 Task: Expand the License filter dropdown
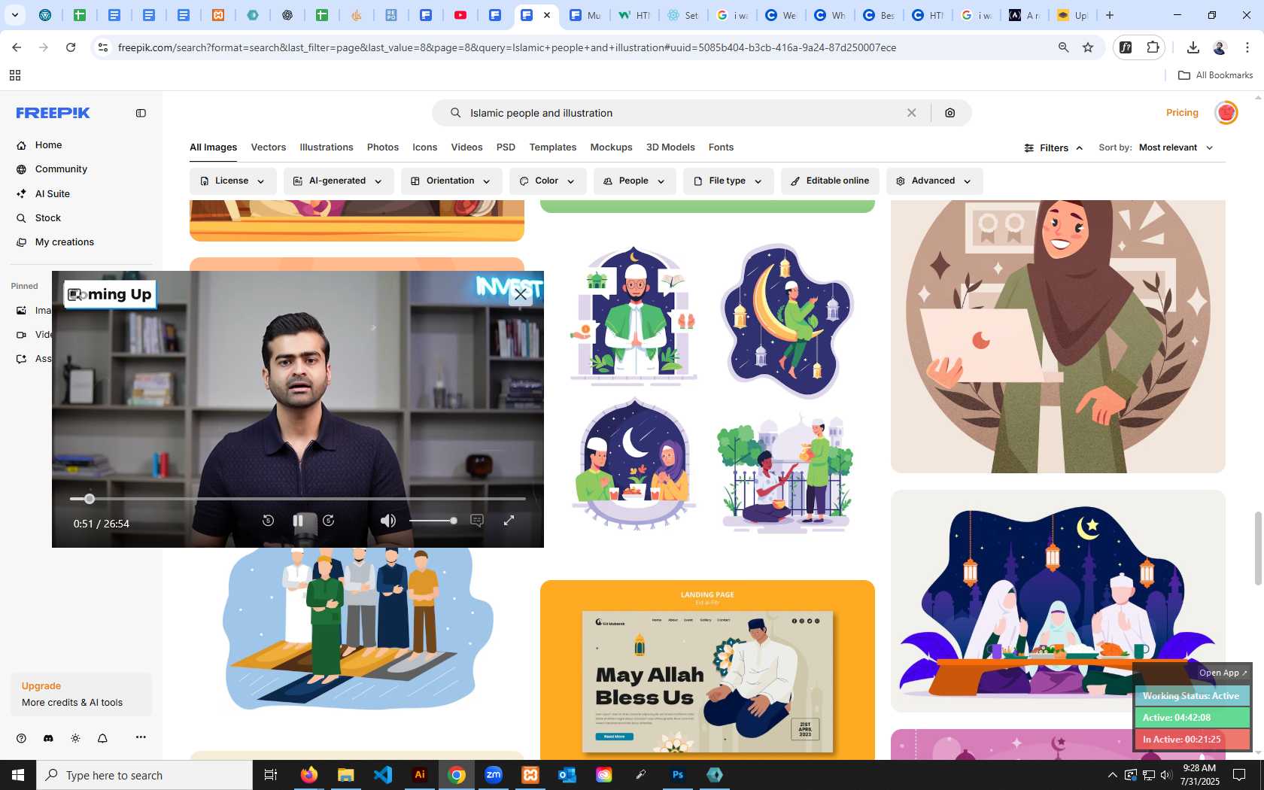232,181
